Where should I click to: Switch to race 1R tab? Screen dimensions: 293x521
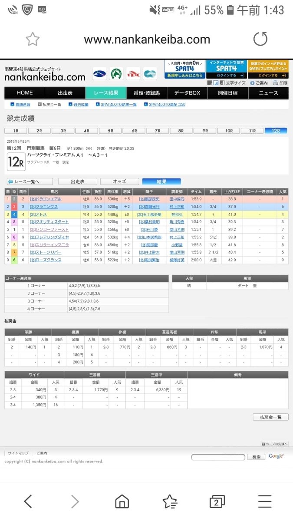tap(16, 131)
